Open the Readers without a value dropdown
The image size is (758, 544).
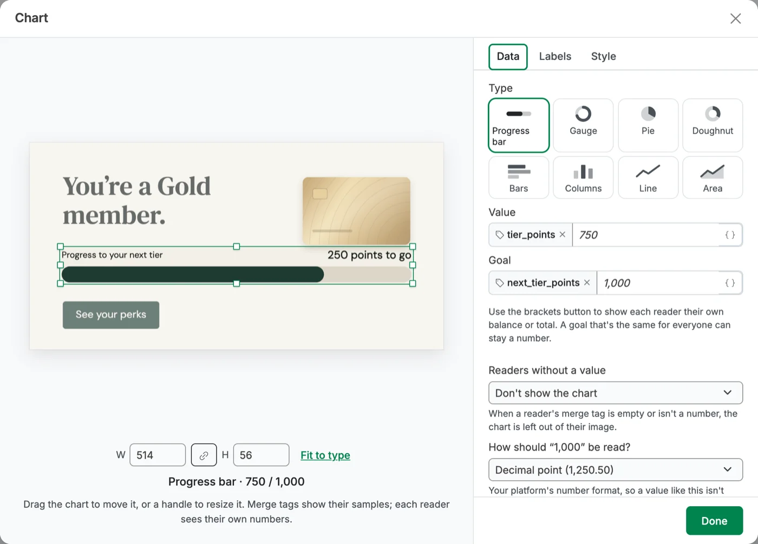click(616, 393)
